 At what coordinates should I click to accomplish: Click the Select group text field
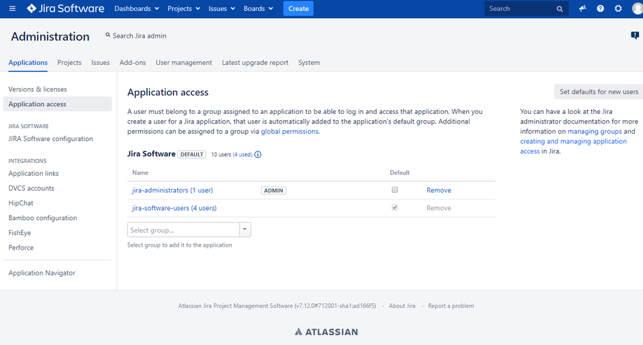click(184, 230)
